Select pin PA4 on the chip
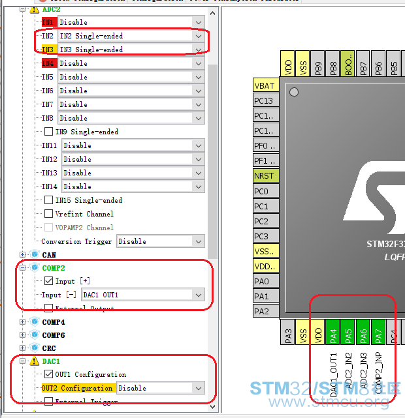The height and width of the screenshot is (418, 405). click(333, 332)
